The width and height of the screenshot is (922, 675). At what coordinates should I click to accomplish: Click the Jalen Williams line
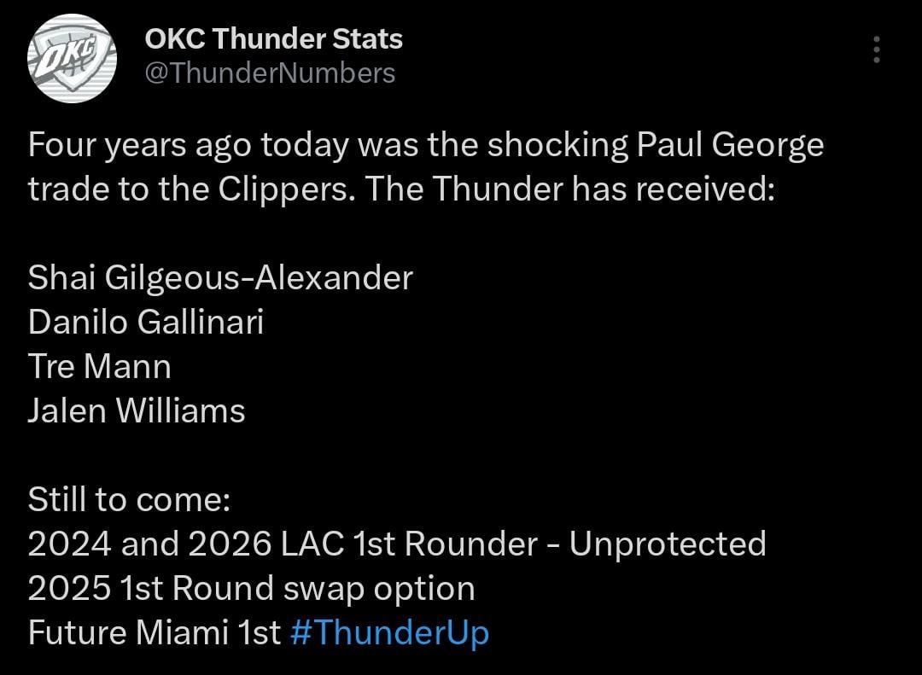[x=137, y=411]
